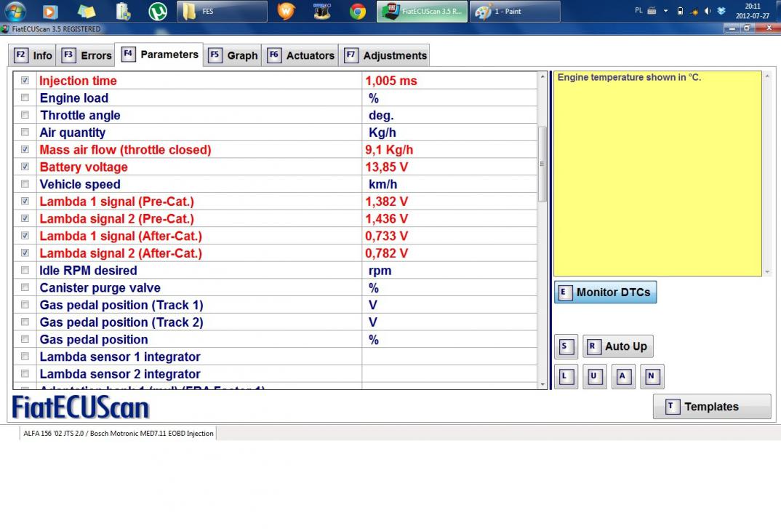Viewport: 781px width, 529px height.
Task: Click the parameter list scroll up arrow
Action: 542,77
